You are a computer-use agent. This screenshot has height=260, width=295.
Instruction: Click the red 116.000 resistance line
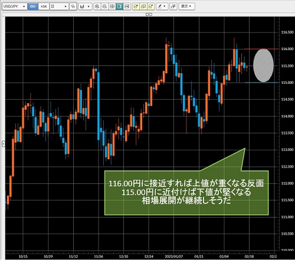pos(261,49)
